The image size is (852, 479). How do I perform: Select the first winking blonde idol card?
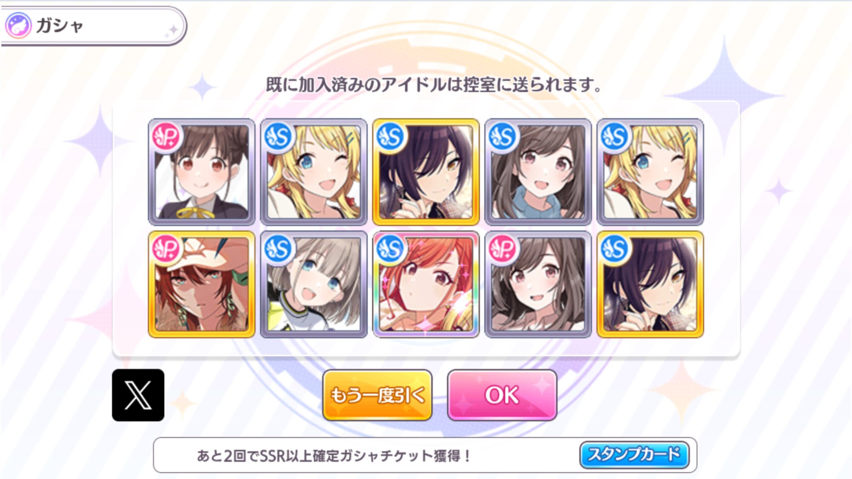(314, 172)
